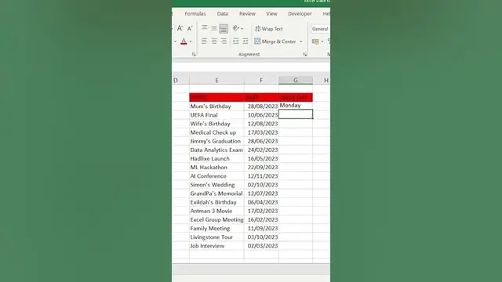Select column E header
This screenshot has height=282, width=502.
click(x=216, y=80)
